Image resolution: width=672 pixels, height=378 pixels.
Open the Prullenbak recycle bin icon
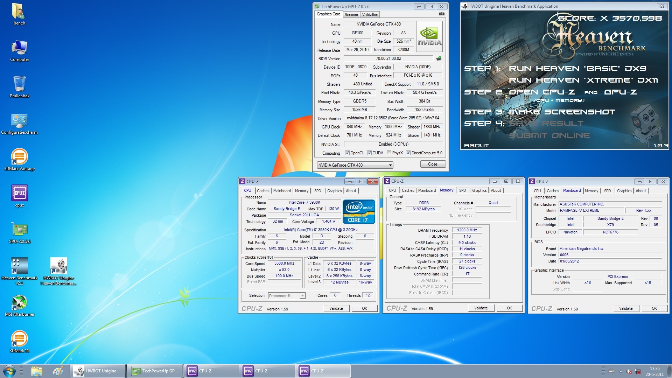[x=20, y=84]
